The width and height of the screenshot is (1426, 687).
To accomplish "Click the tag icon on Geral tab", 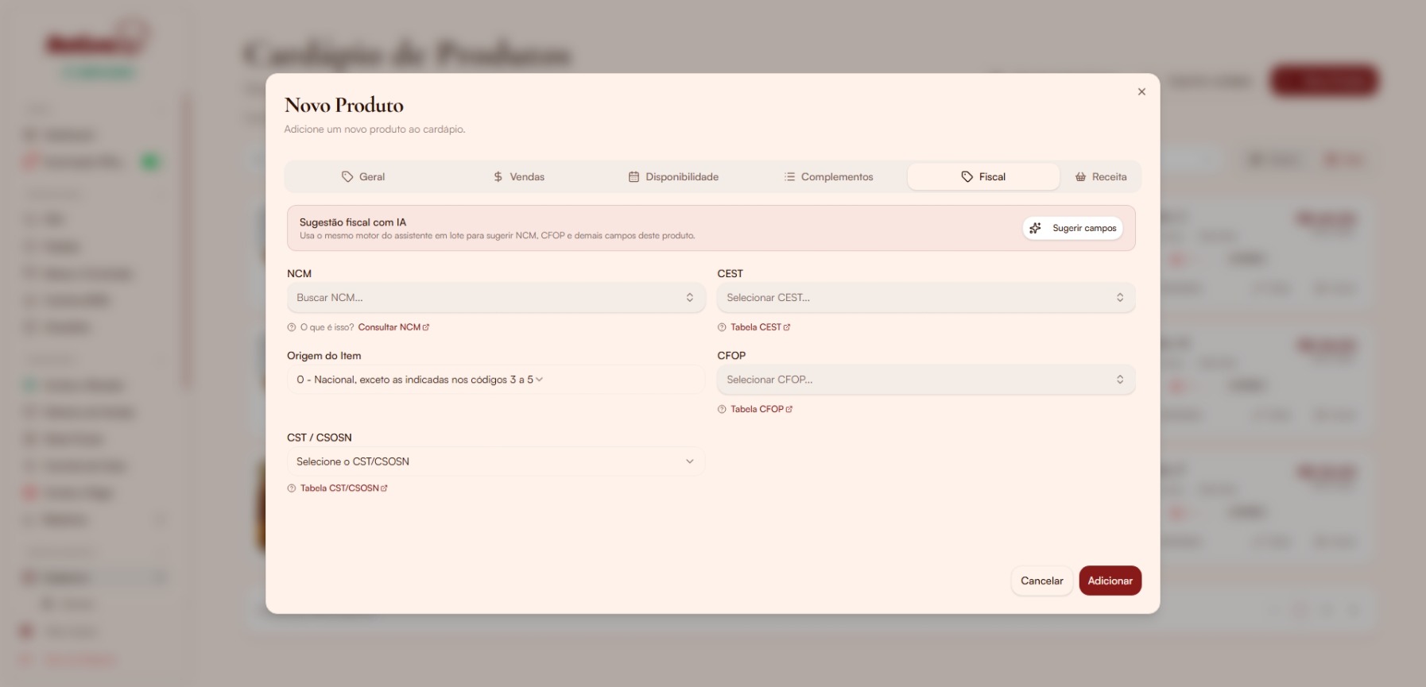I will coord(347,177).
